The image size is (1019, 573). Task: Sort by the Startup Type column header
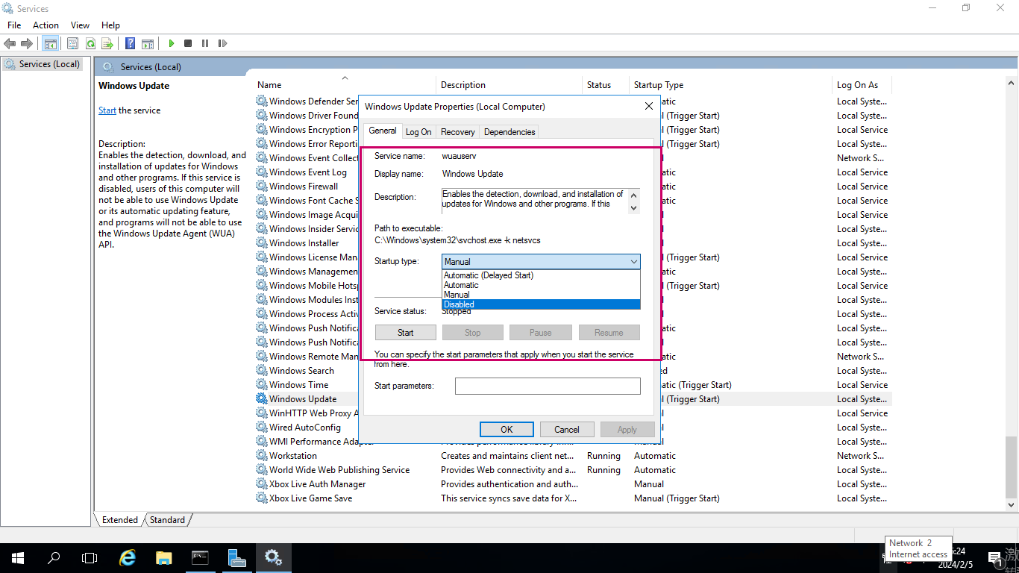pyautogui.click(x=730, y=84)
